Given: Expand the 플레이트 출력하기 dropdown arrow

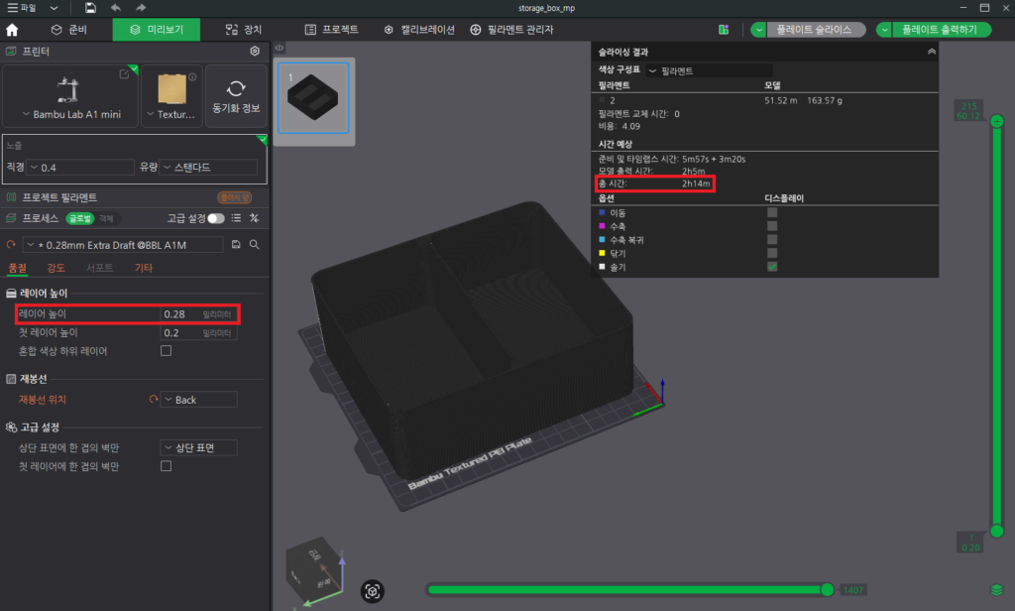Looking at the screenshot, I should pyautogui.click(x=884, y=30).
